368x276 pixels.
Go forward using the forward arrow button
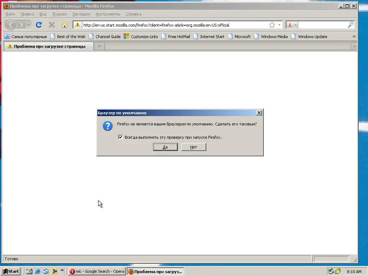pos(21,25)
